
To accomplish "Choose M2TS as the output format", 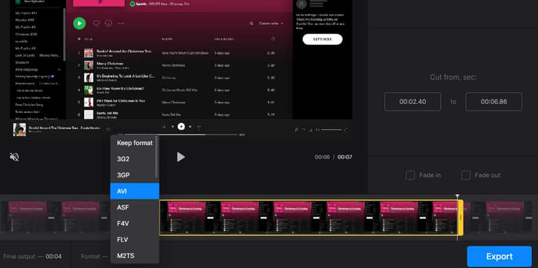I will (x=134, y=256).
